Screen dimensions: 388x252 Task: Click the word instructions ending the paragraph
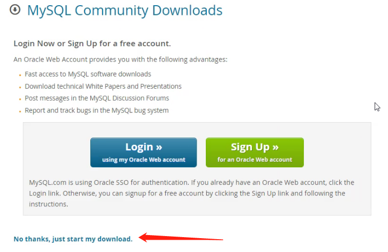point(48,204)
